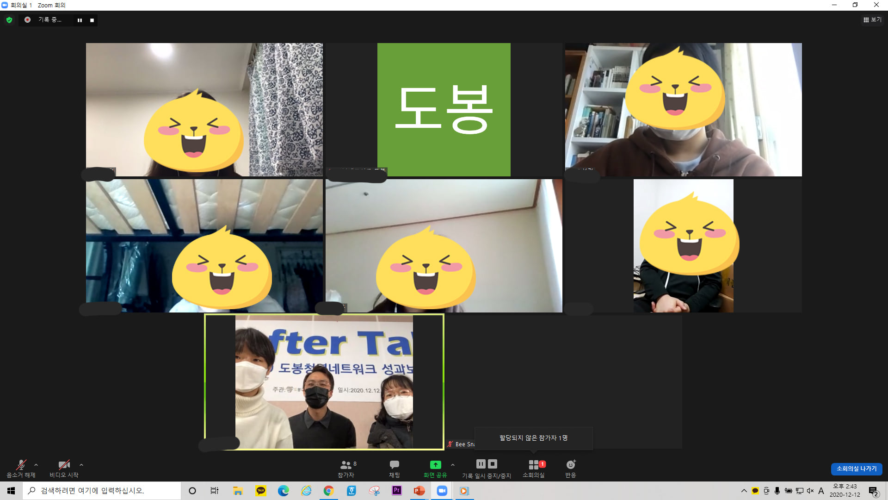Image resolution: width=888 pixels, height=500 pixels.
Task: Click the green shield encryption info icon
Action: (9, 20)
